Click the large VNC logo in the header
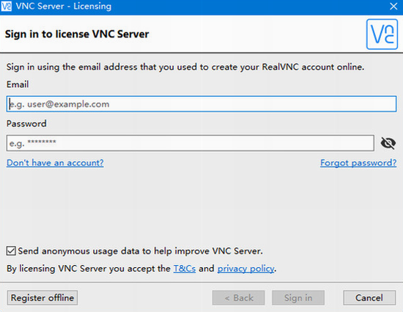This screenshot has width=403, height=312. tap(382, 35)
